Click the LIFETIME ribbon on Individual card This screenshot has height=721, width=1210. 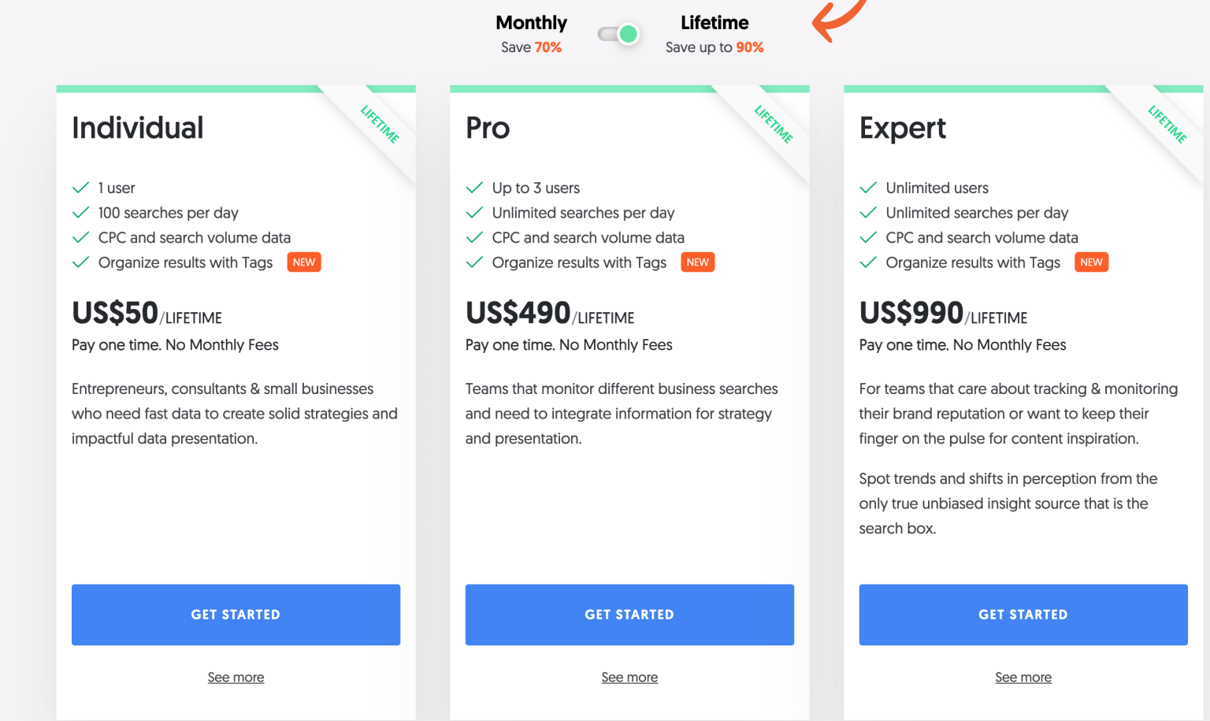click(x=380, y=124)
